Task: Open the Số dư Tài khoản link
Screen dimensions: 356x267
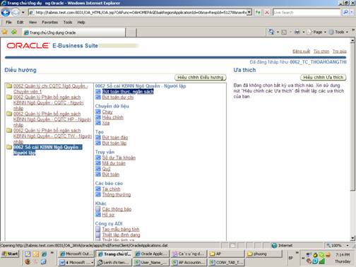Action: click(x=119, y=158)
